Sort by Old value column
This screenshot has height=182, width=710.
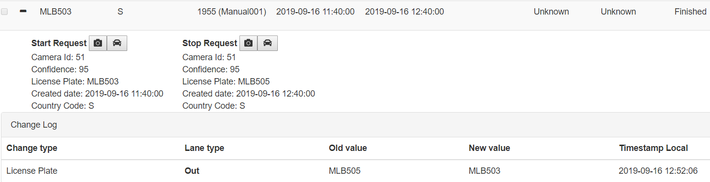coord(348,148)
